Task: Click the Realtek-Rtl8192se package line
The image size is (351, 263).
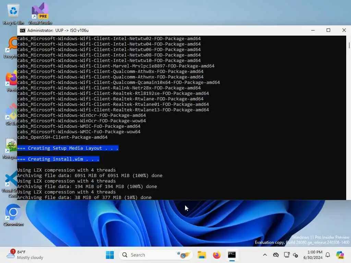Action: click(113, 93)
